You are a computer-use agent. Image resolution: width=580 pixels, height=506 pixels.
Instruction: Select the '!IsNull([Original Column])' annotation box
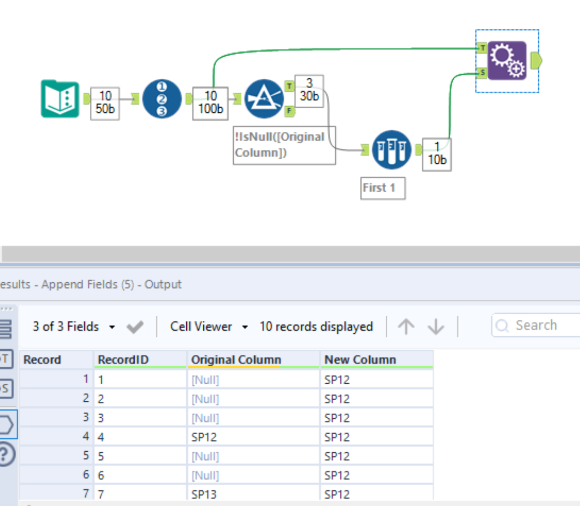[x=284, y=145]
